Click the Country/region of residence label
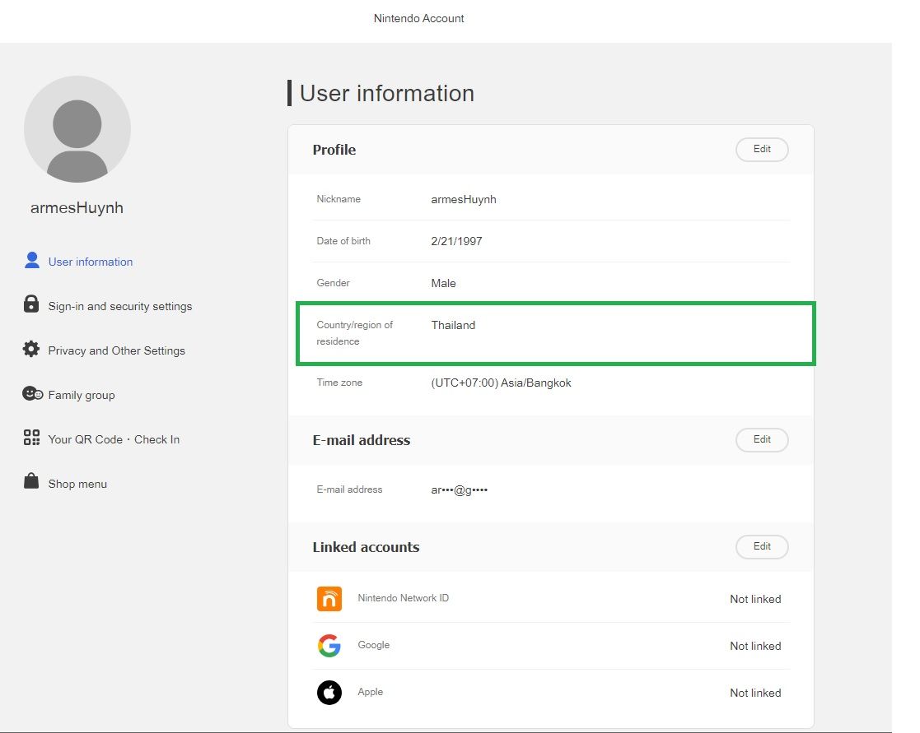This screenshot has height=733, width=920. pyautogui.click(x=354, y=333)
